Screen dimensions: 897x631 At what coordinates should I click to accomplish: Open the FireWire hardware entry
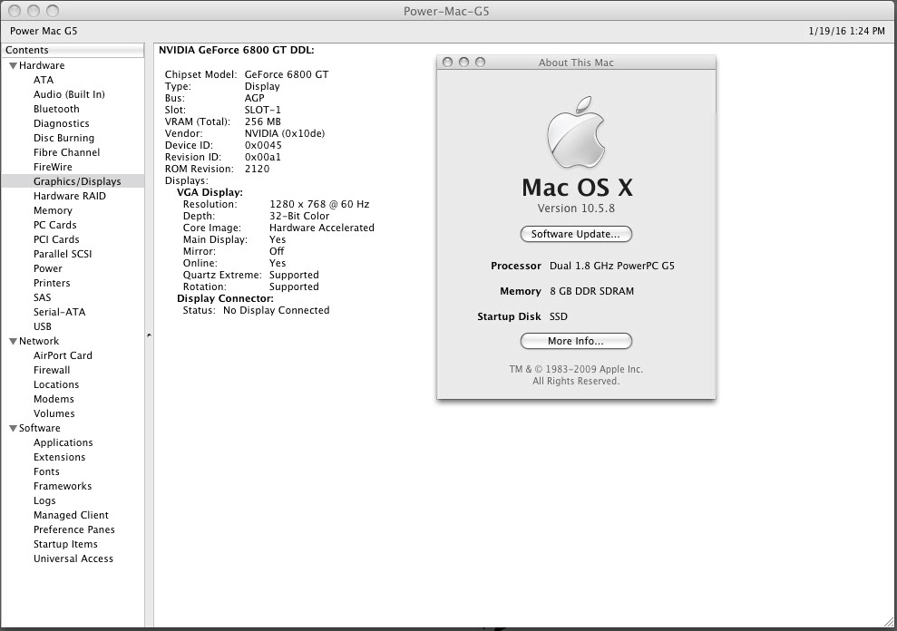click(53, 167)
